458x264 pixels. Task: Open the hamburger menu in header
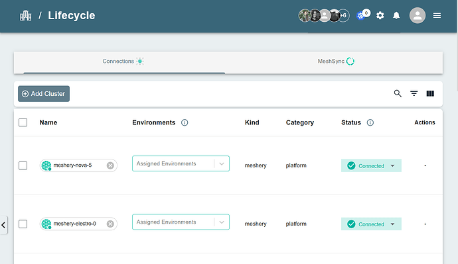pyautogui.click(x=437, y=15)
